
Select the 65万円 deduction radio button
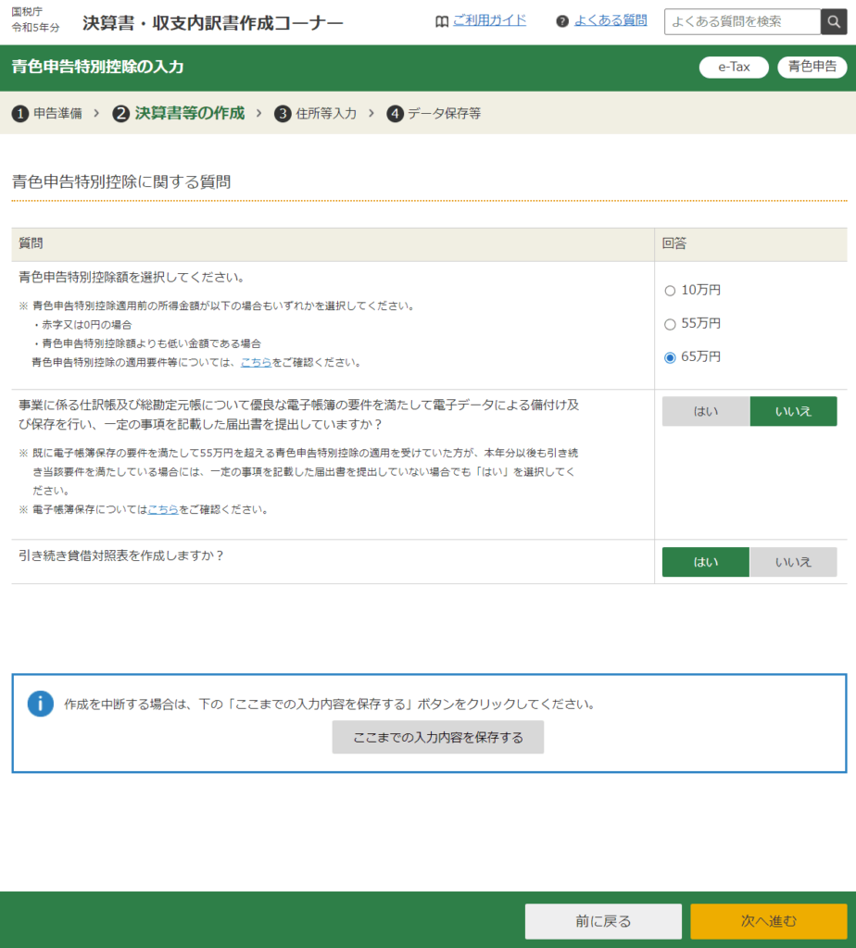(x=670, y=357)
